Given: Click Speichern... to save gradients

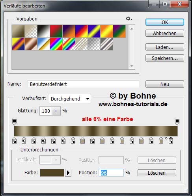Looking at the screenshot, I should (165, 58).
